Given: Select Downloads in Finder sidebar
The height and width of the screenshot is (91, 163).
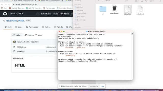Looking at the screenshot, I should [80, 20].
